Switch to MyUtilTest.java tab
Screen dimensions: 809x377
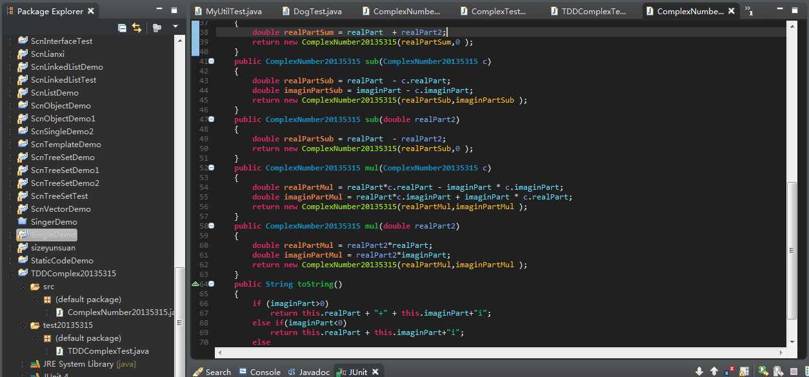pyautogui.click(x=230, y=11)
